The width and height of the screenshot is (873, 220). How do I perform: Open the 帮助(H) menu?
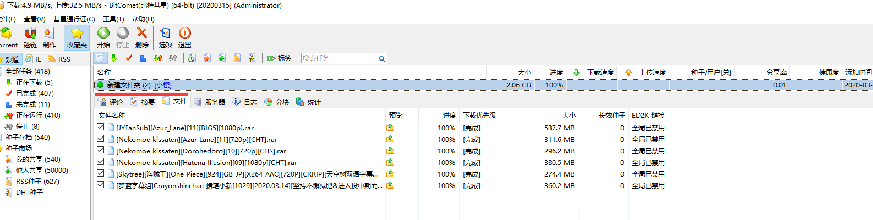click(143, 19)
